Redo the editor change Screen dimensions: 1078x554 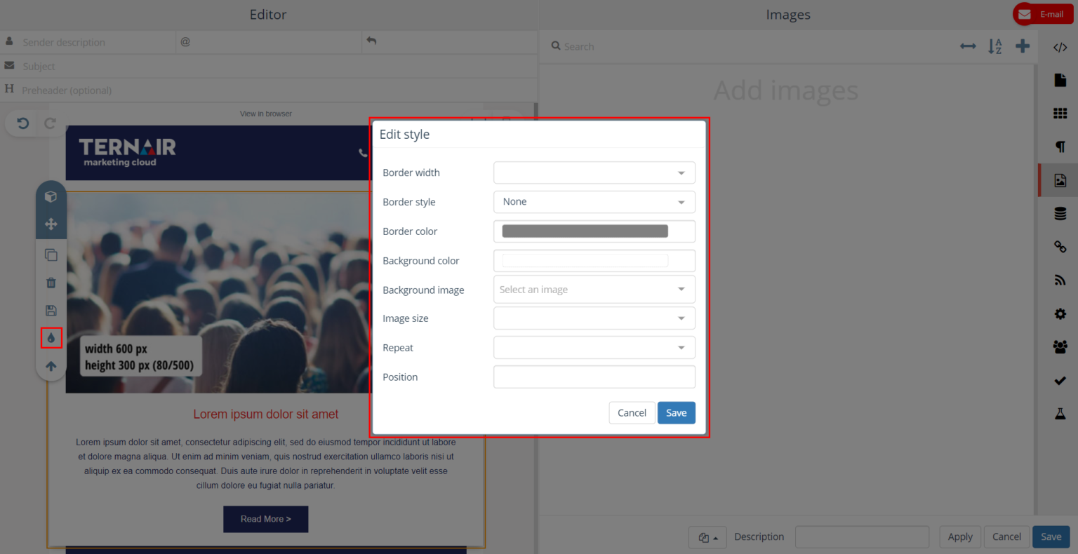pos(50,123)
